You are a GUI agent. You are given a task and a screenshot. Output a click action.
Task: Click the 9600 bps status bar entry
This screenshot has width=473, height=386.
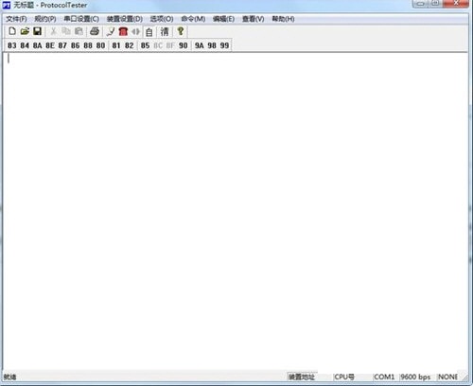pos(415,377)
